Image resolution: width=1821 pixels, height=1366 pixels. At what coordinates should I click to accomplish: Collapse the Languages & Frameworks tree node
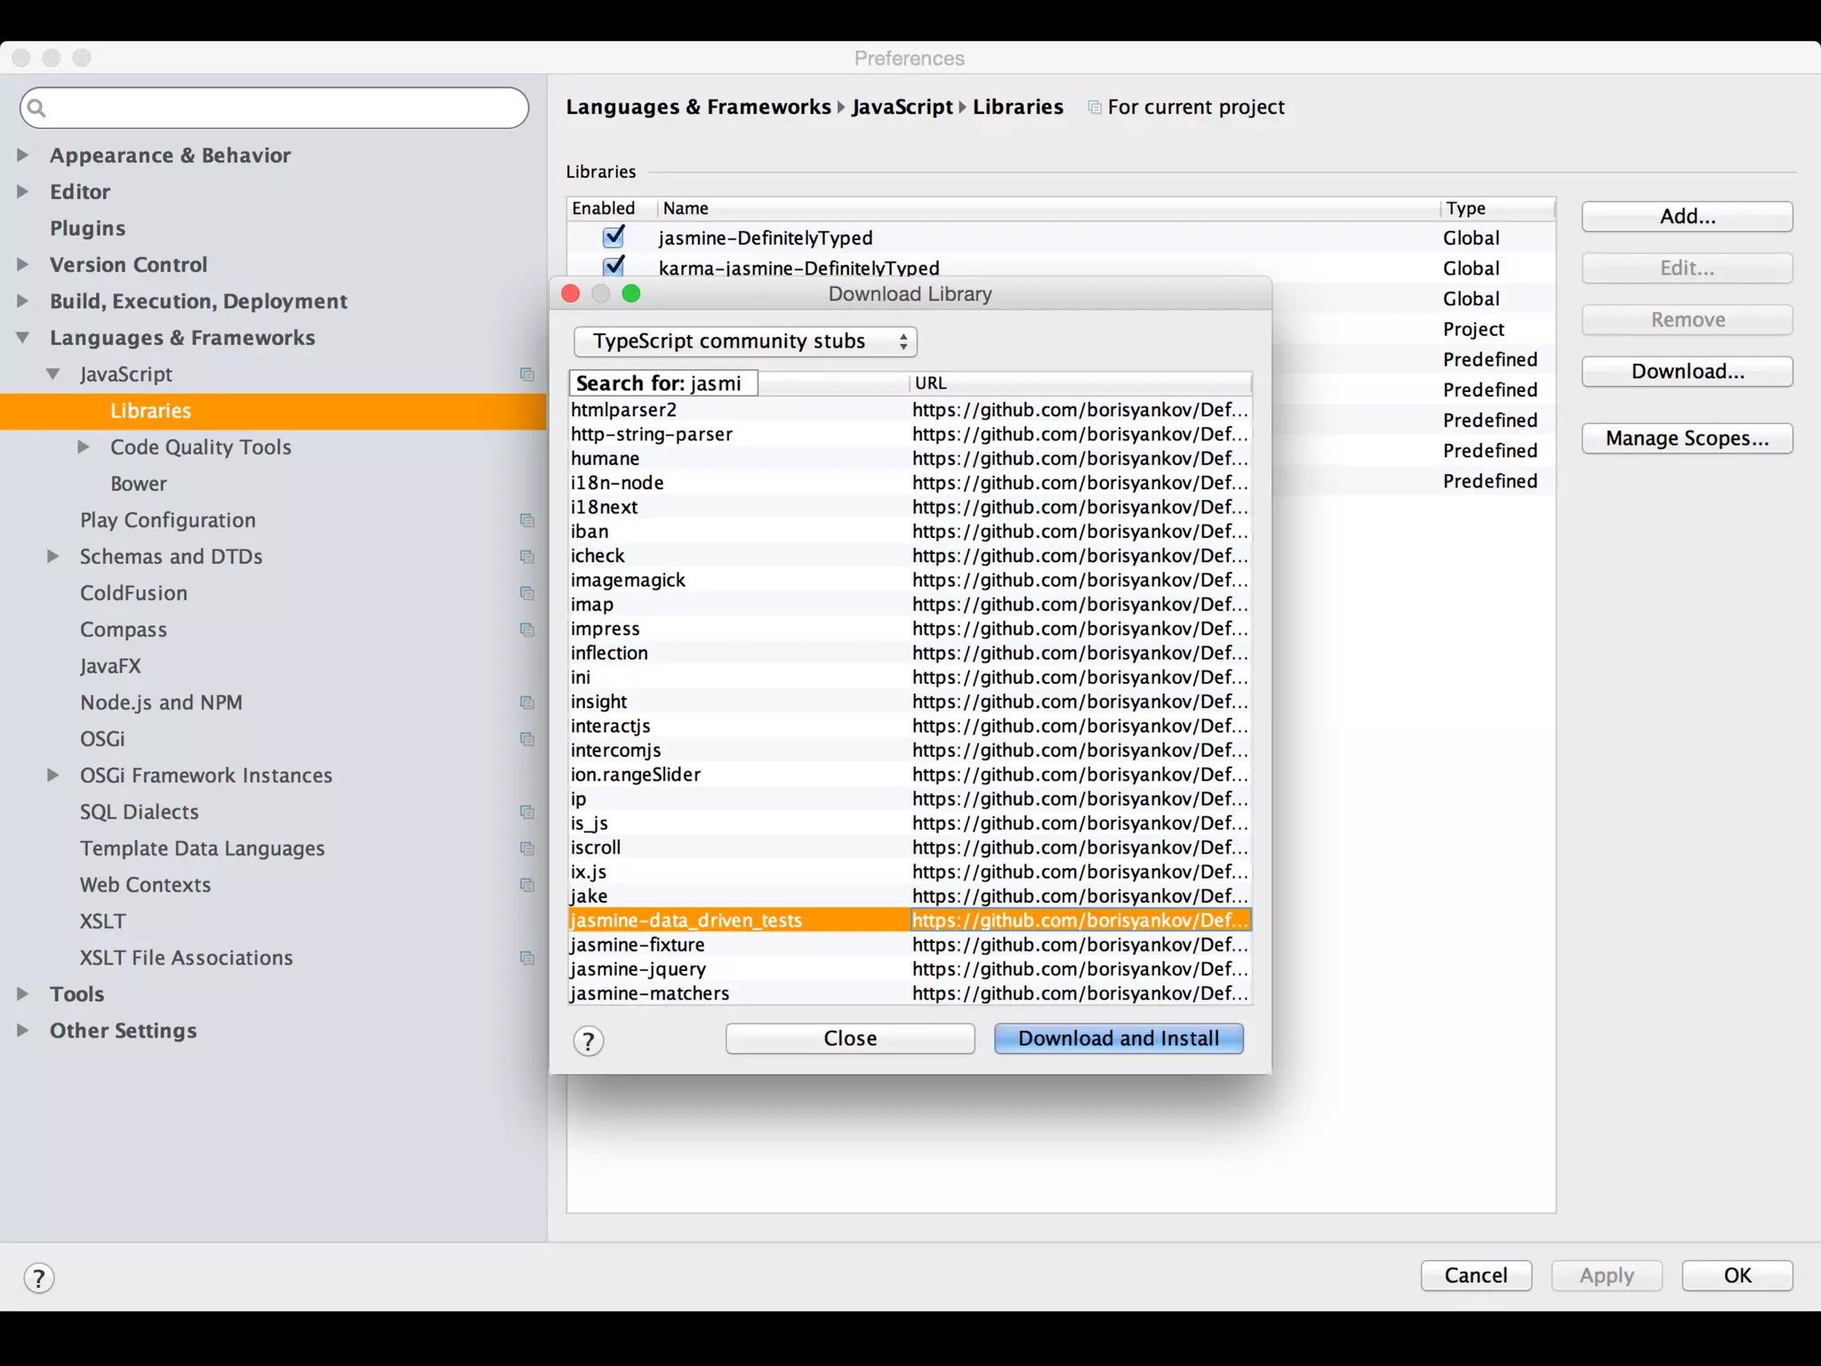coord(23,338)
